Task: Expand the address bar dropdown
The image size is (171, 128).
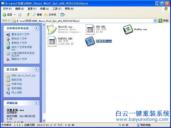Action: tap(155, 21)
